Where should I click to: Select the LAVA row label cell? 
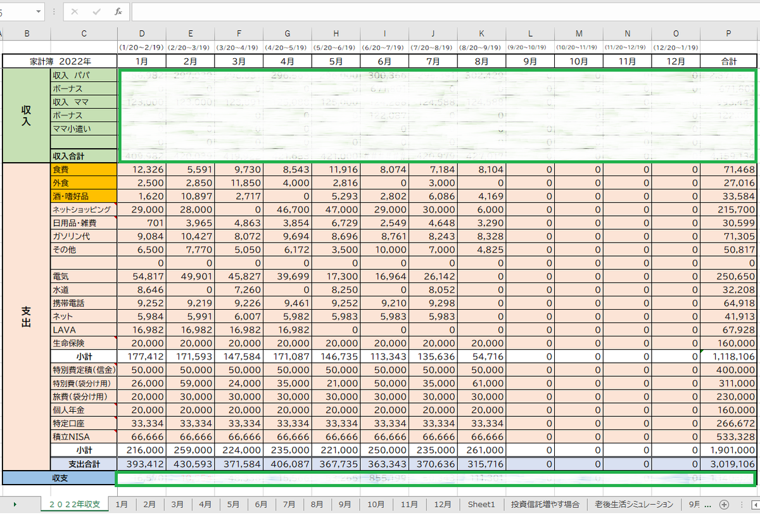[84, 329]
